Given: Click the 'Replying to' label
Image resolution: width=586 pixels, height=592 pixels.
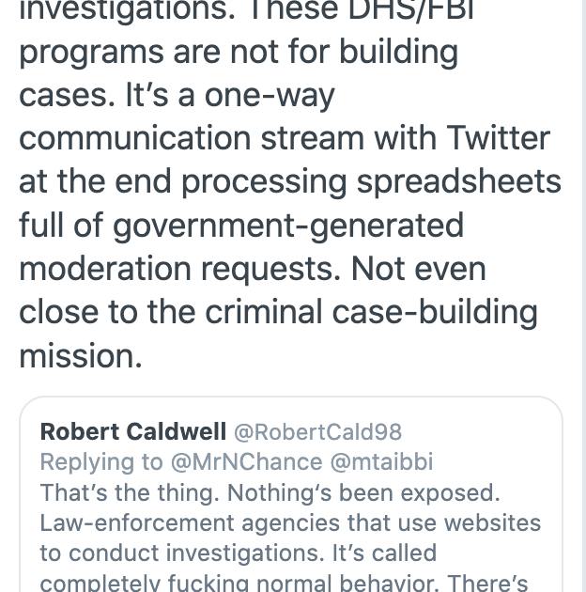Looking at the screenshot, I should [101, 462].
